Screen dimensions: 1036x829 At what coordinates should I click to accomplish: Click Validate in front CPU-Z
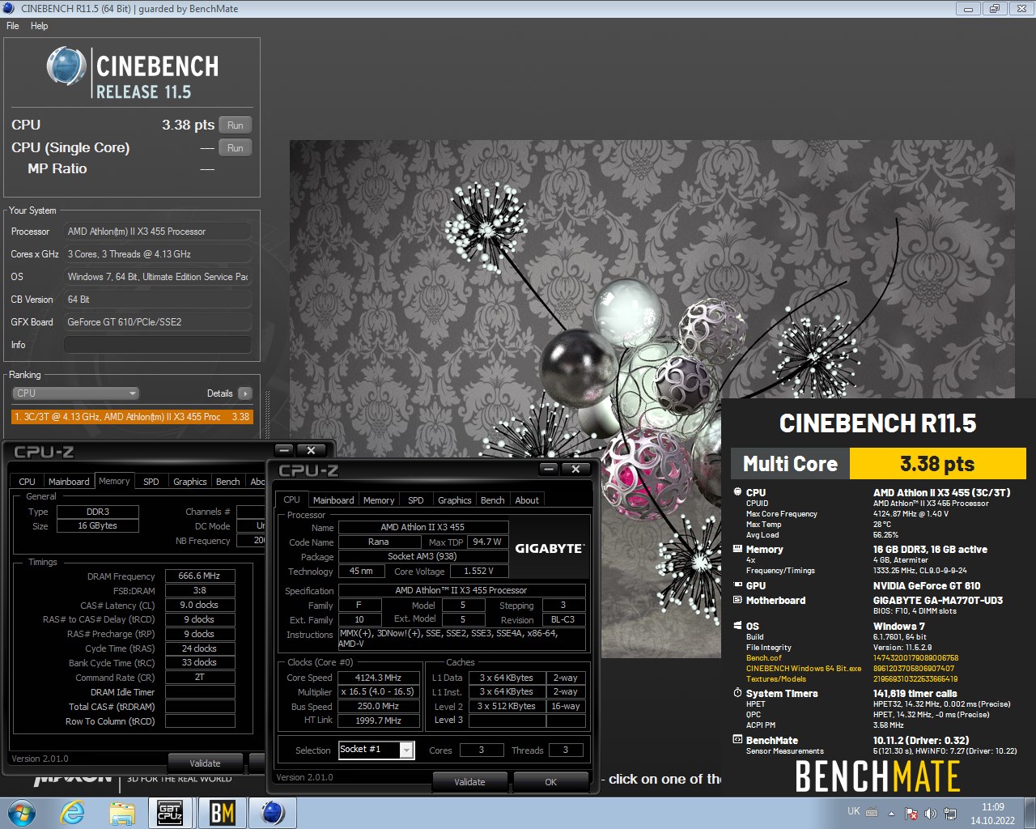click(469, 782)
